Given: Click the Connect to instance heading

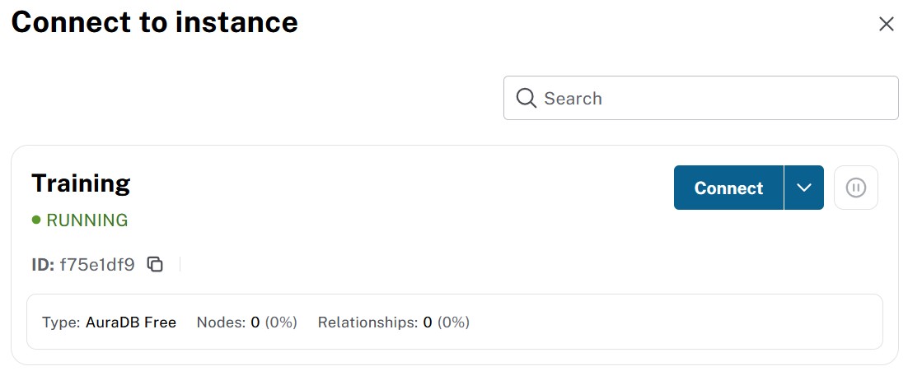Looking at the screenshot, I should coord(155,23).
